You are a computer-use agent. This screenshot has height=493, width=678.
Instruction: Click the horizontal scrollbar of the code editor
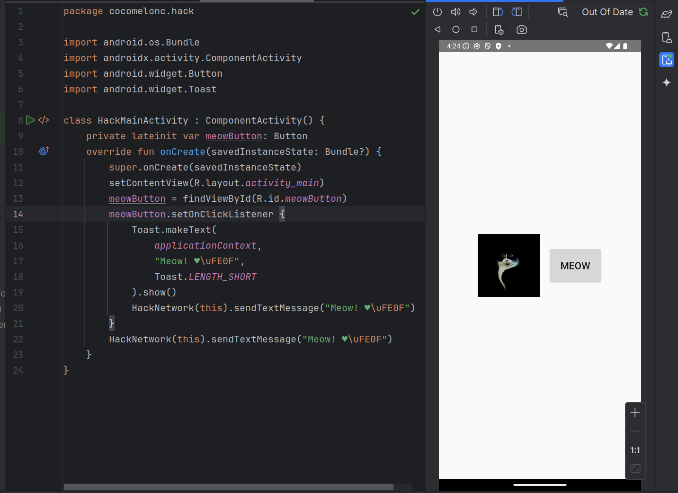[x=228, y=487]
